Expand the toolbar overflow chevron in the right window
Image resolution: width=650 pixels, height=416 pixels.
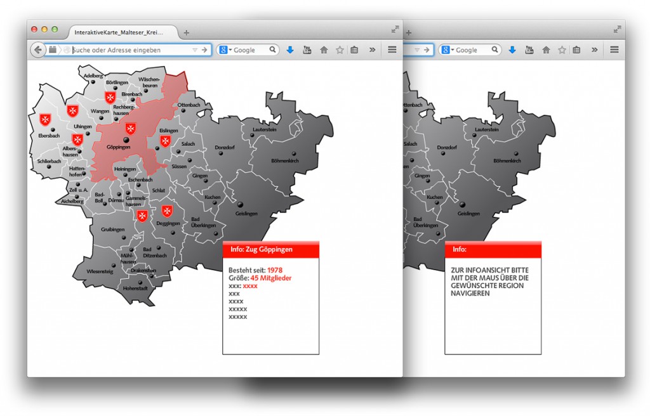[594, 50]
